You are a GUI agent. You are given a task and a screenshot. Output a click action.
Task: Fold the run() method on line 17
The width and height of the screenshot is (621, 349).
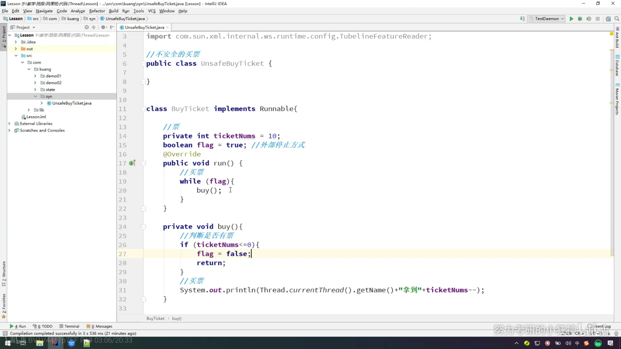tap(144, 163)
